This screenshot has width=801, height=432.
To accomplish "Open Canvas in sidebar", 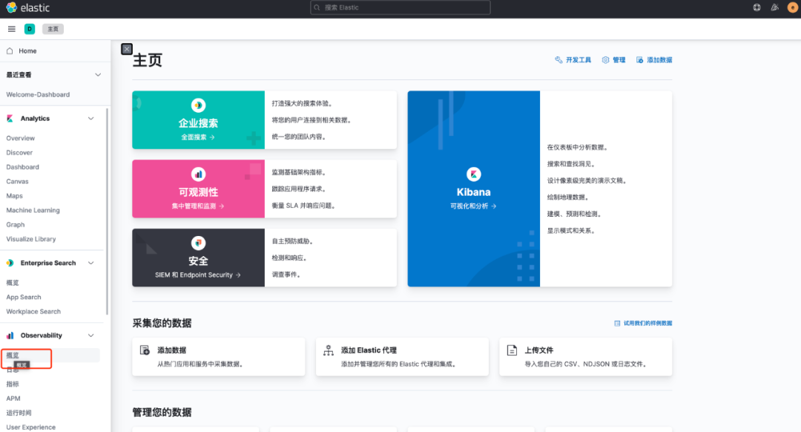I will pyautogui.click(x=17, y=182).
